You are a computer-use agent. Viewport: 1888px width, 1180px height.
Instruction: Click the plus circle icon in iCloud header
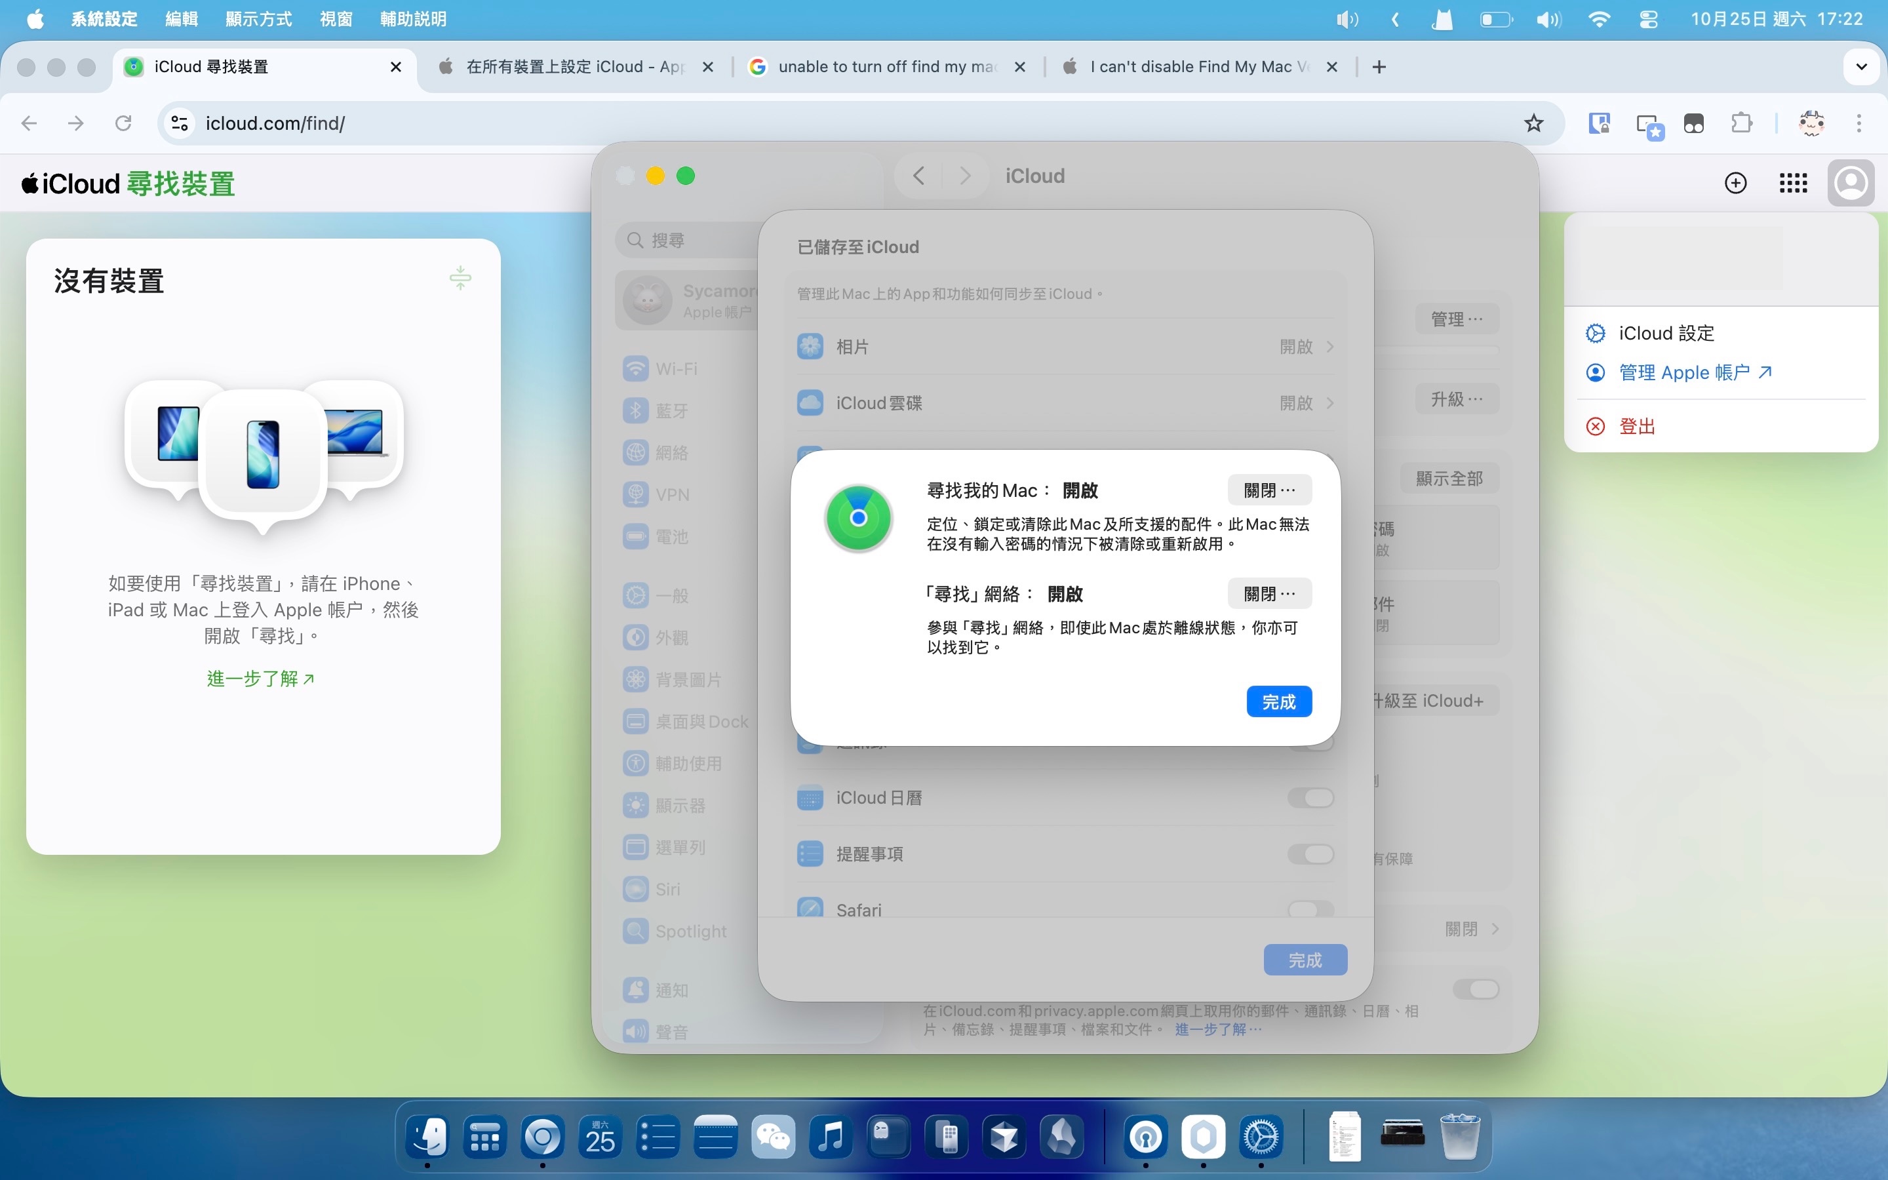click(x=1735, y=184)
